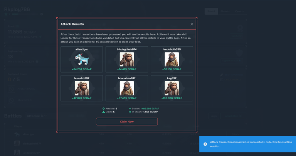Click the background 11.556 SCRAP stash value

click(22, 32)
